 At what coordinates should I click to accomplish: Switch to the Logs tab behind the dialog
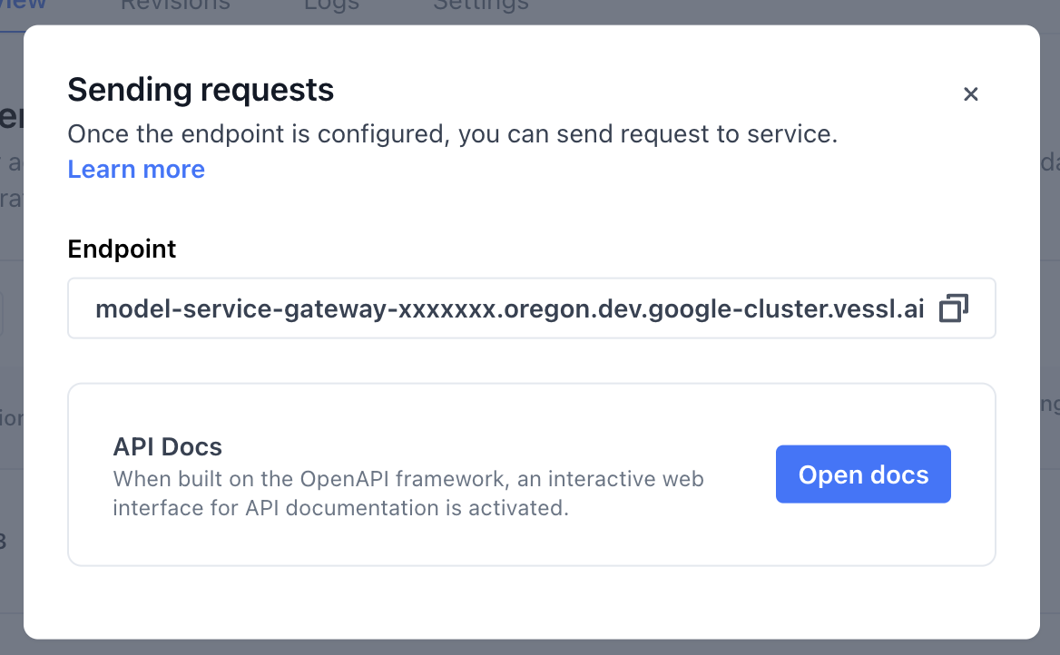point(331,5)
